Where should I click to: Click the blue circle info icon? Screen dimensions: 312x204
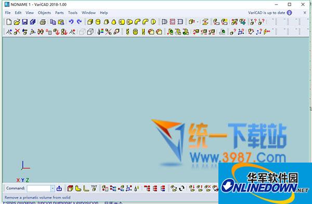click(289, 12)
